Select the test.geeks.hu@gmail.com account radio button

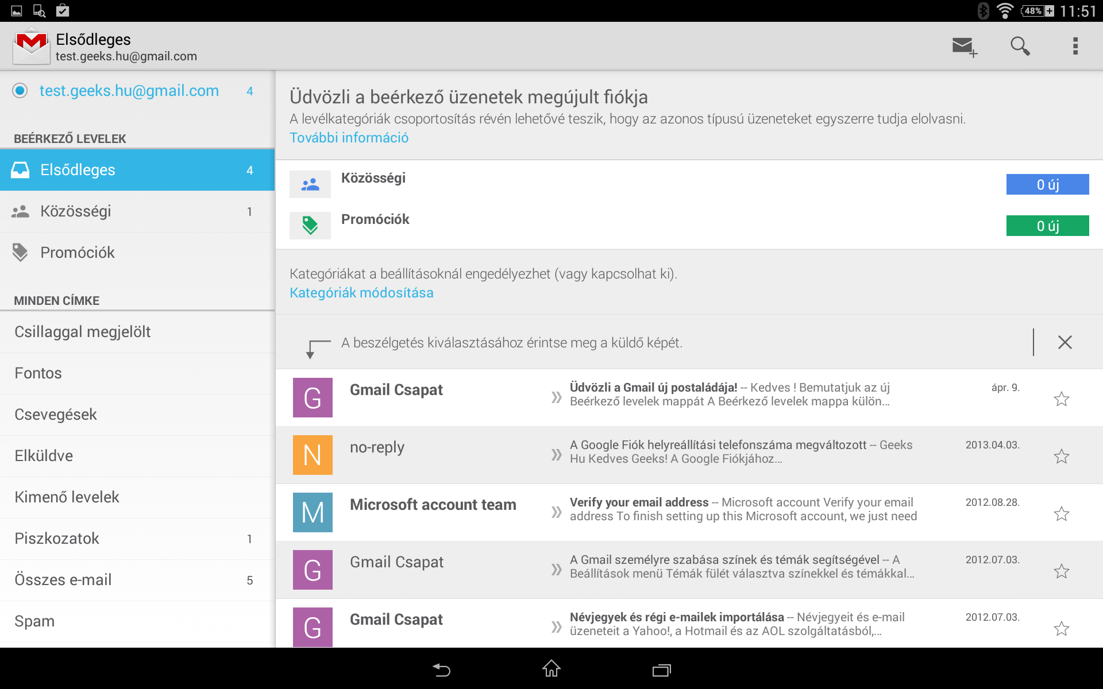pos(20,91)
